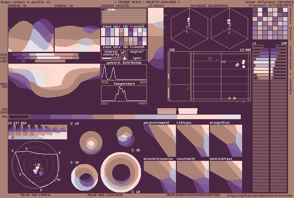
Task: Click the indexed palette grid
Action: click(124, 16)
